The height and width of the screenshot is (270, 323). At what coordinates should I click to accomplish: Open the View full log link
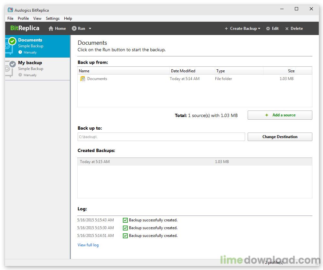pos(88,245)
